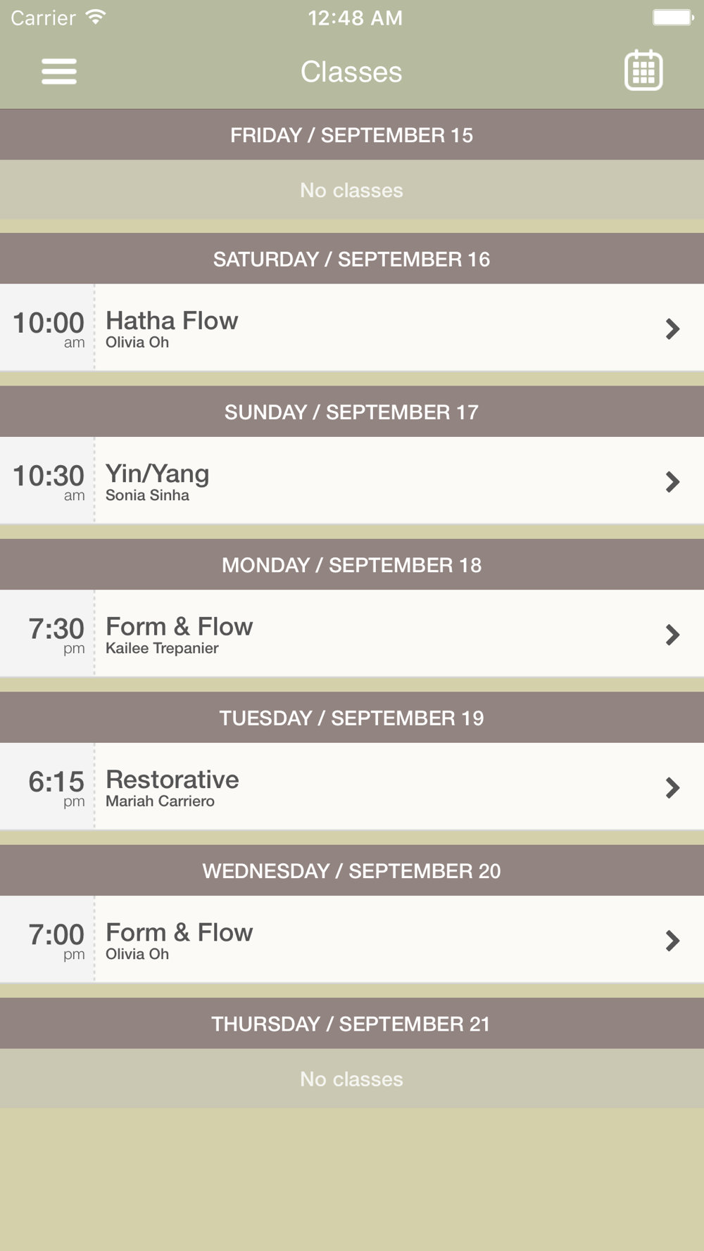Tap the Wi-Fi status icon
The image size is (704, 1251).
(96, 17)
